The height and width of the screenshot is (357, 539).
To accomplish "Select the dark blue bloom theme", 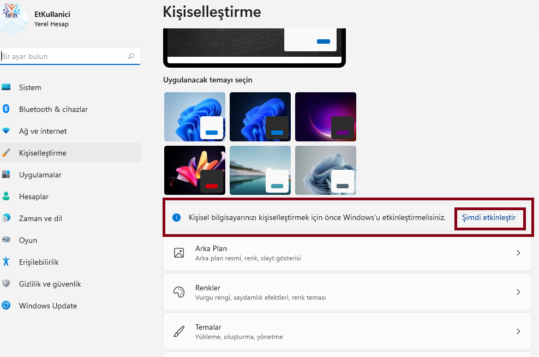I will tap(260, 117).
